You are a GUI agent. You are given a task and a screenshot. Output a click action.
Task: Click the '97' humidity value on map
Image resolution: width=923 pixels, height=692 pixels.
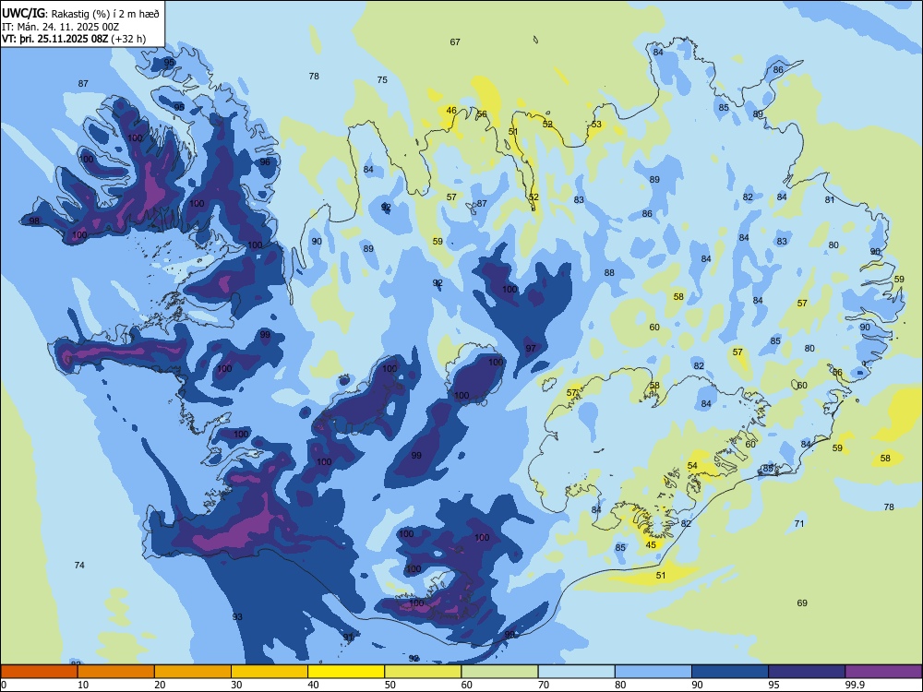pos(531,348)
